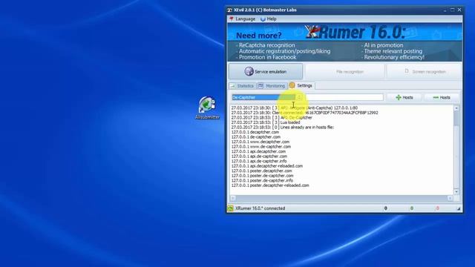This screenshot has height=267, width=475.
Task: Click log line '127.0.0.1 poster.decaptcher.com'
Action: pos(261,171)
